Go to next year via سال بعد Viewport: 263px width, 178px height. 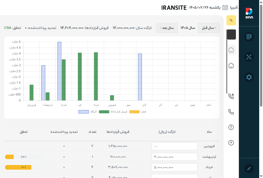(167, 28)
